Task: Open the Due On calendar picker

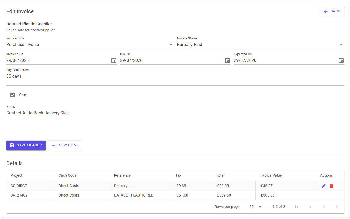Action: click(227, 60)
